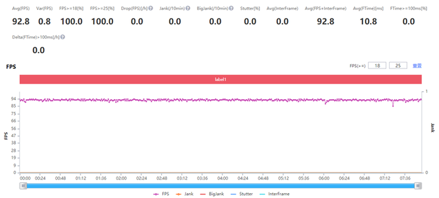Image resolution: width=439 pixels, height=198 pixels.
Task: Hide the Jank series in legend
Action: [x=186, y=194]
